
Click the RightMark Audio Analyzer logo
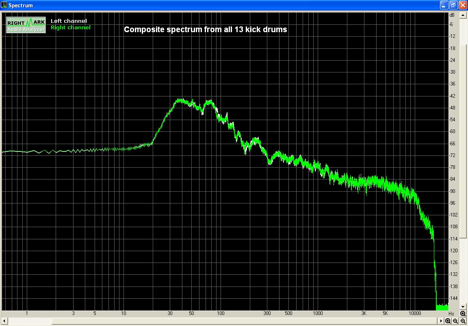(26, 25)
